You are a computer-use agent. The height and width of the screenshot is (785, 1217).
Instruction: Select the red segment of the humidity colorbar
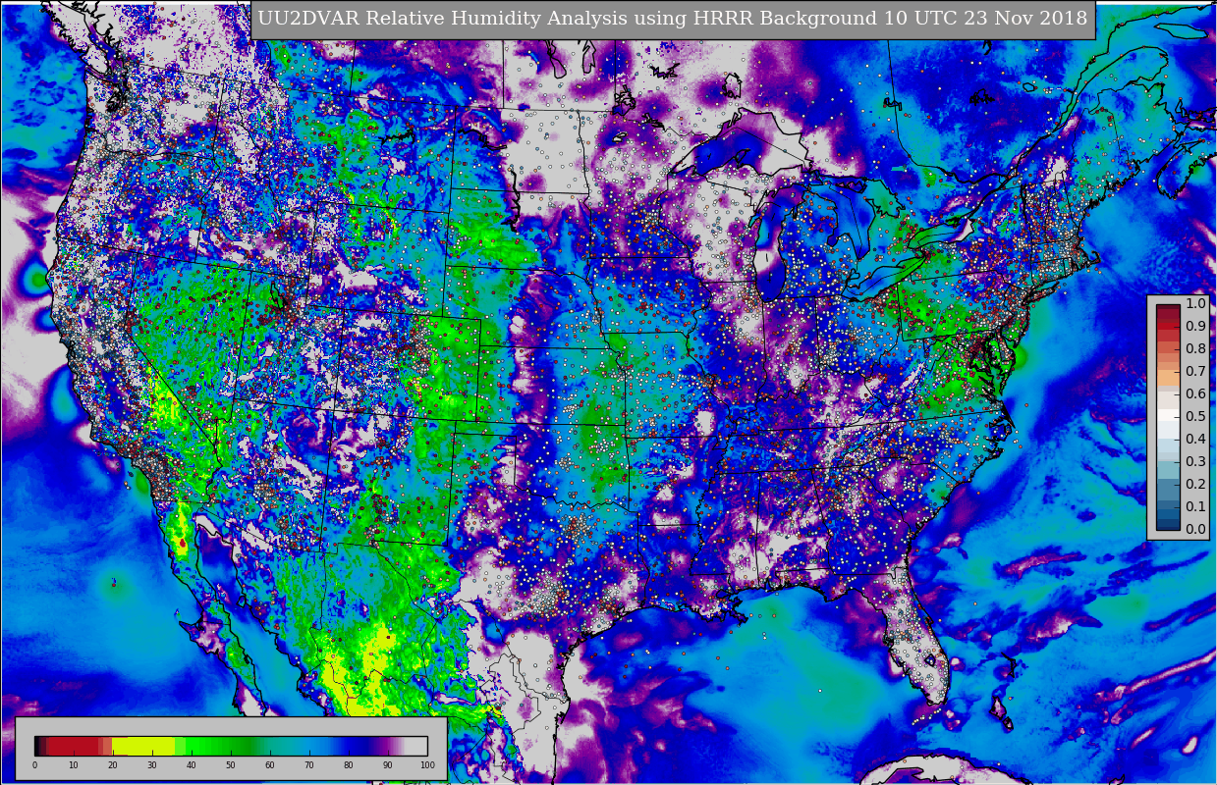click(73, 746)
